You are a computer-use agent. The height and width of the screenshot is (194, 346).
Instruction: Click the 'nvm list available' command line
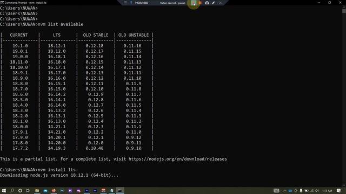(42, 24)
